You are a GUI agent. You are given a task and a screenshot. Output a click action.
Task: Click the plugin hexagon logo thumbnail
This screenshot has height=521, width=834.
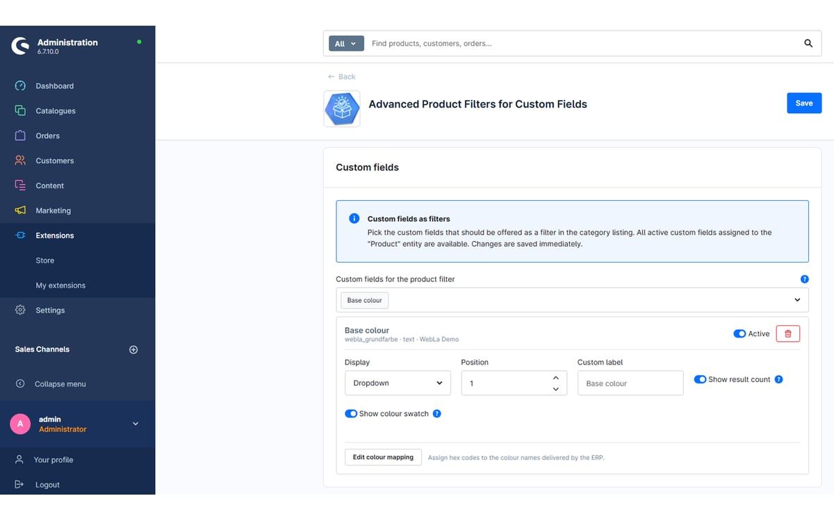pyautogui.click(x=342, y=108)
